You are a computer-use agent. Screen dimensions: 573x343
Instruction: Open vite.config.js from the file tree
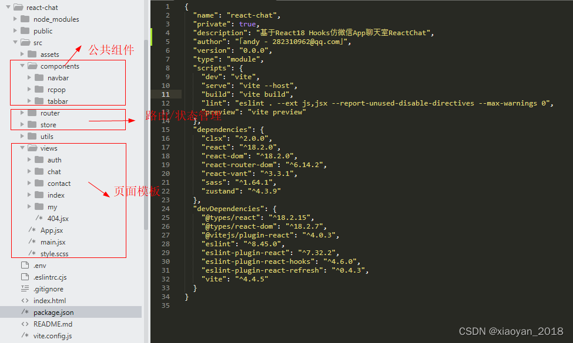53,335
